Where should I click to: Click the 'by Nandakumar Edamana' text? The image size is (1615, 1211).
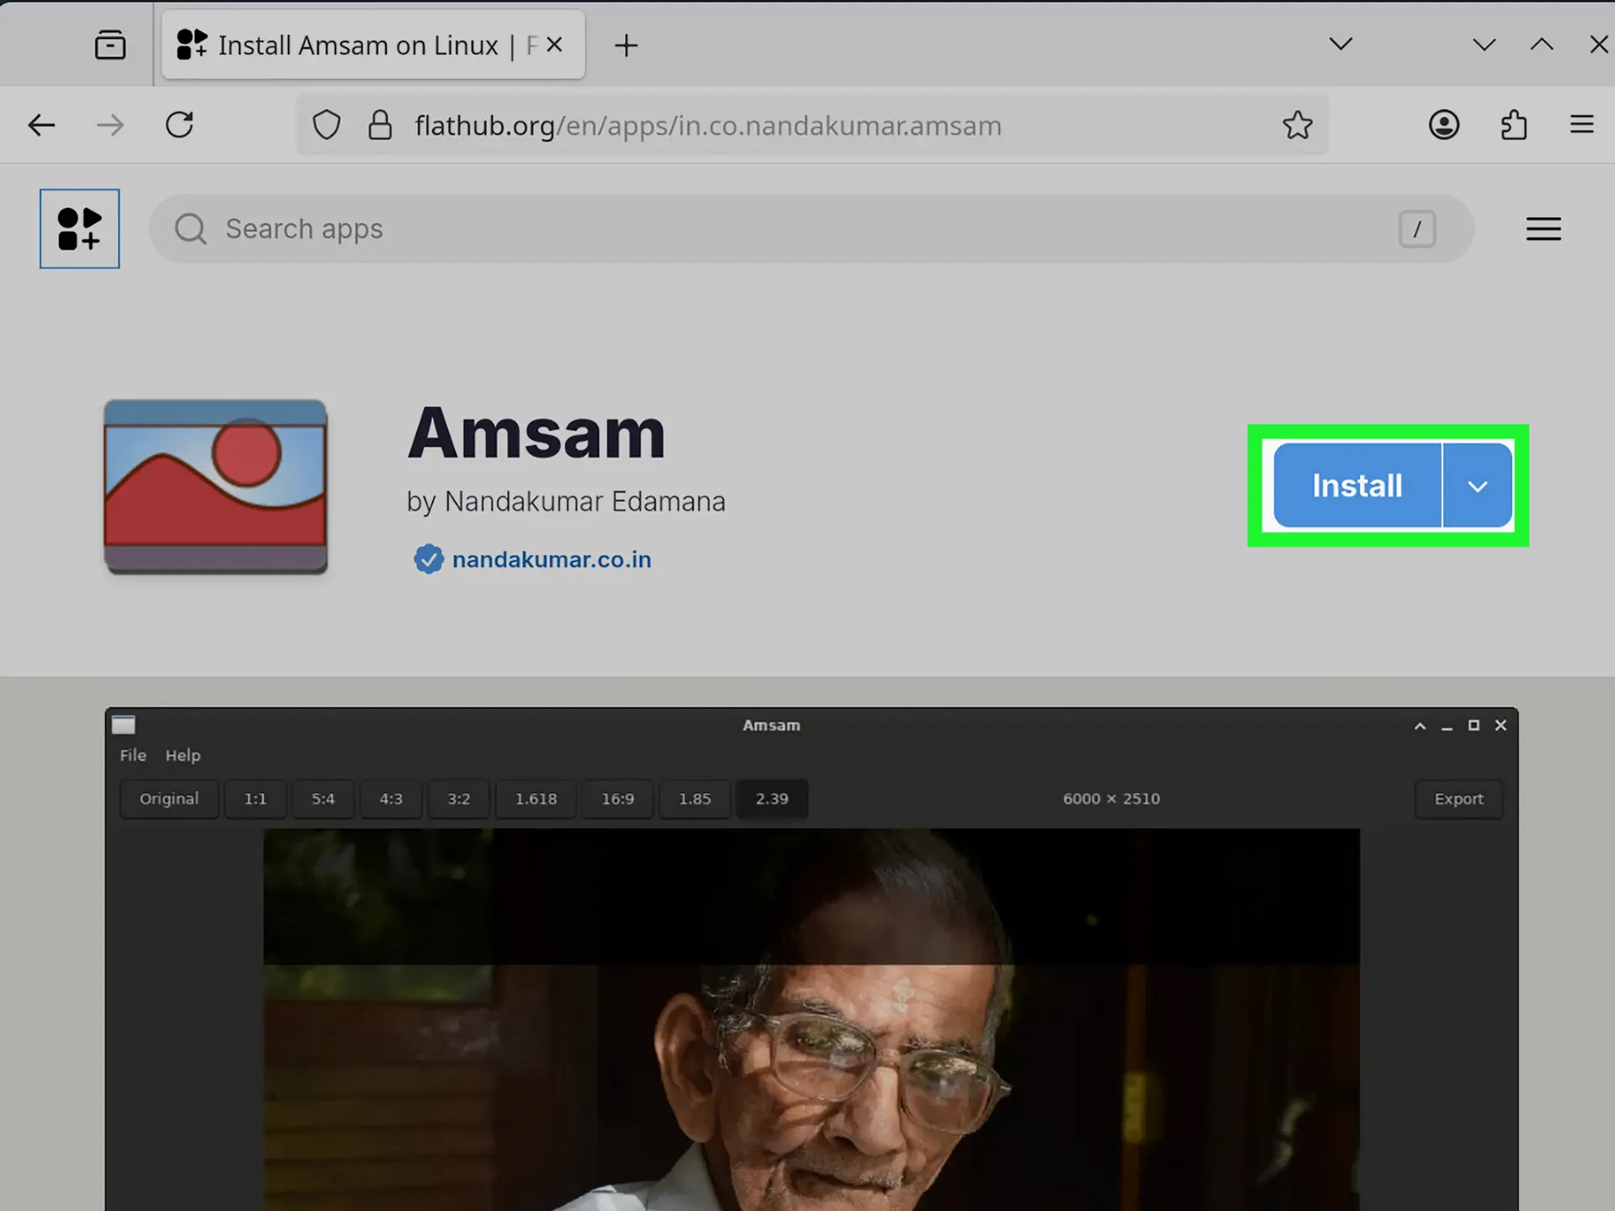pyautogui.click(x=566, y=501)
